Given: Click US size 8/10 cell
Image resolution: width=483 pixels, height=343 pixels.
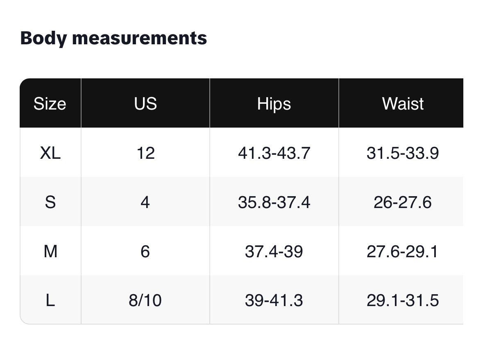Looking at the screenshot, I should coord(145,300).
